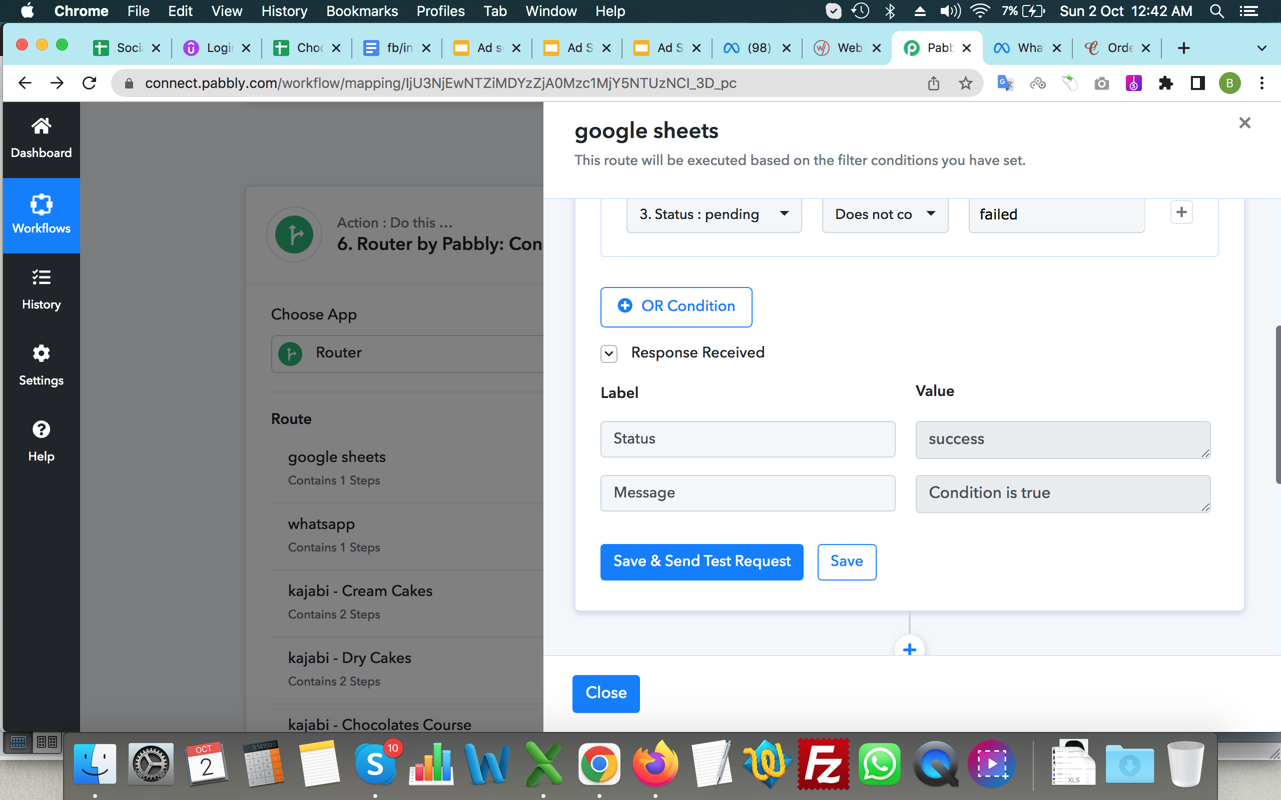Open a new browser tab
The height and width of the screenshot is (800, 1281).
tap(1183, 48)
